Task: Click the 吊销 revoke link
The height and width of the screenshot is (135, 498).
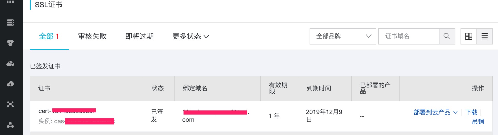Action: tap(478, 121)
